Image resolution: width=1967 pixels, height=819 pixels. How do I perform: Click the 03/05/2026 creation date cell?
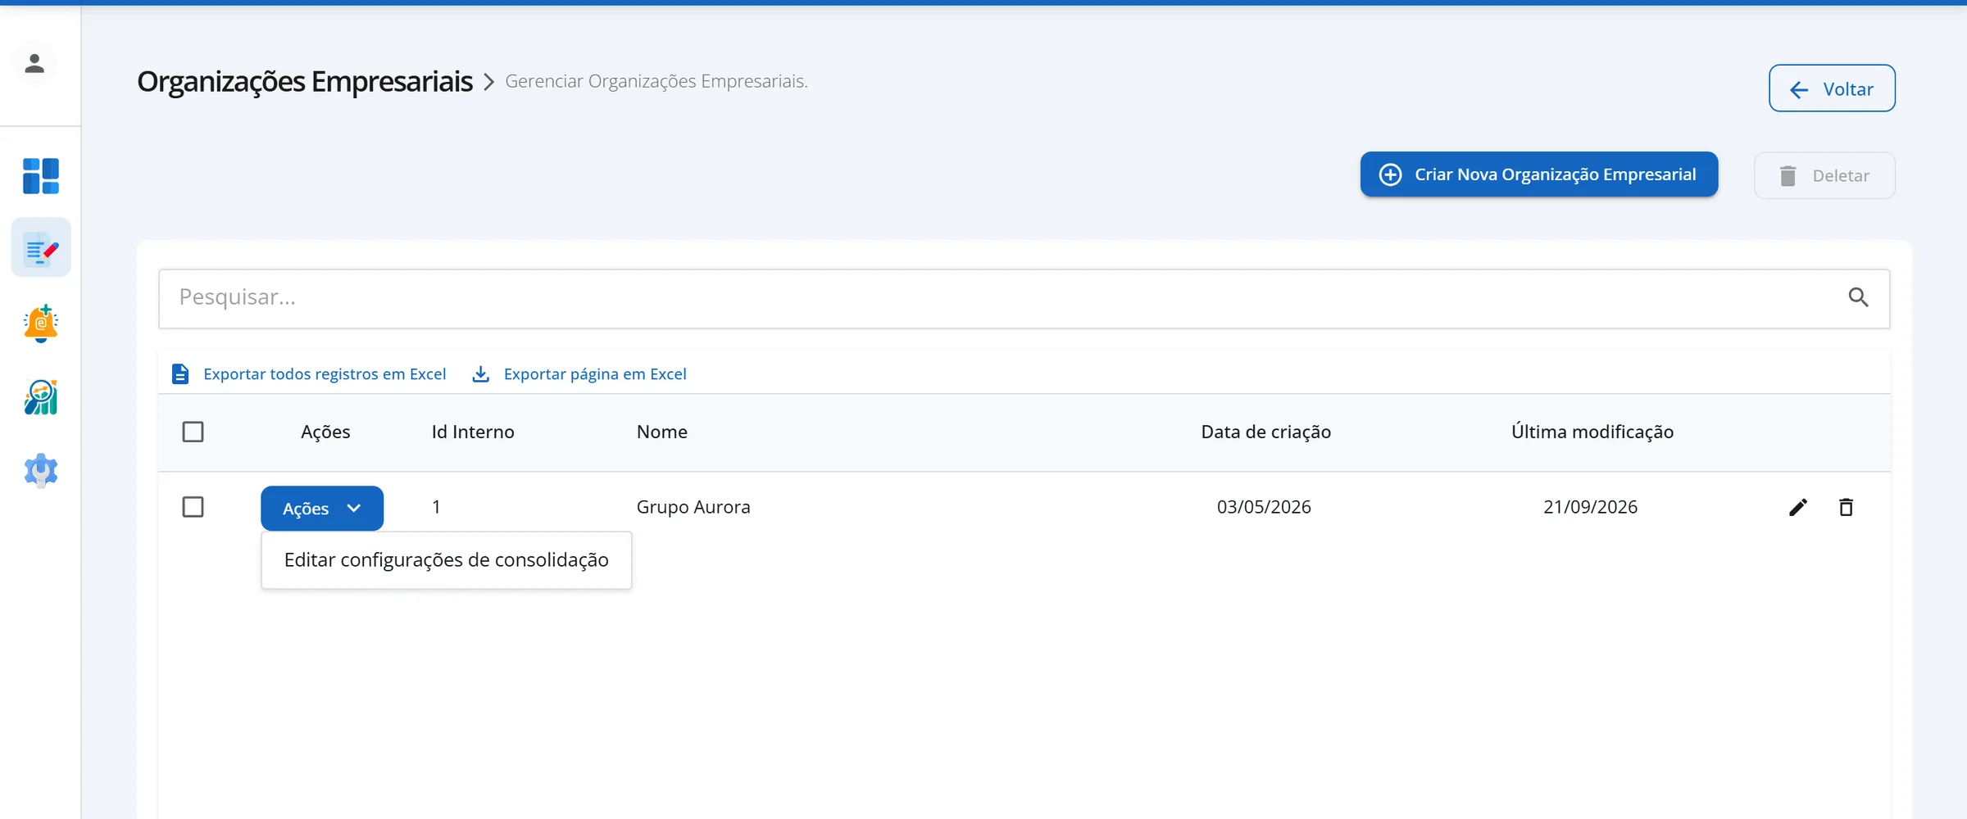[x=1264, y=507]
